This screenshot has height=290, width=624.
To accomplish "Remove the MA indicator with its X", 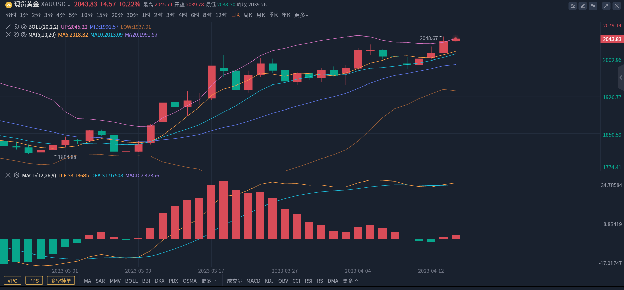I will coord(8,34).
